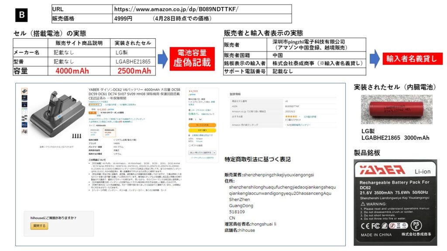Click the blue arrow beside cell table

pos(162,59)
